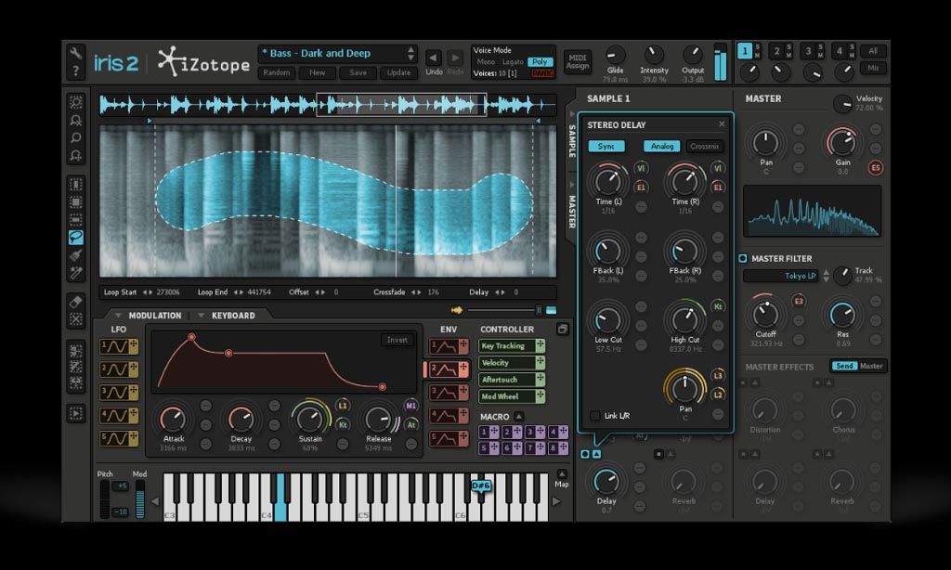Select sample slot 4 tab
The height and width of the screenshot is (570, 951).
coord(839,51)
